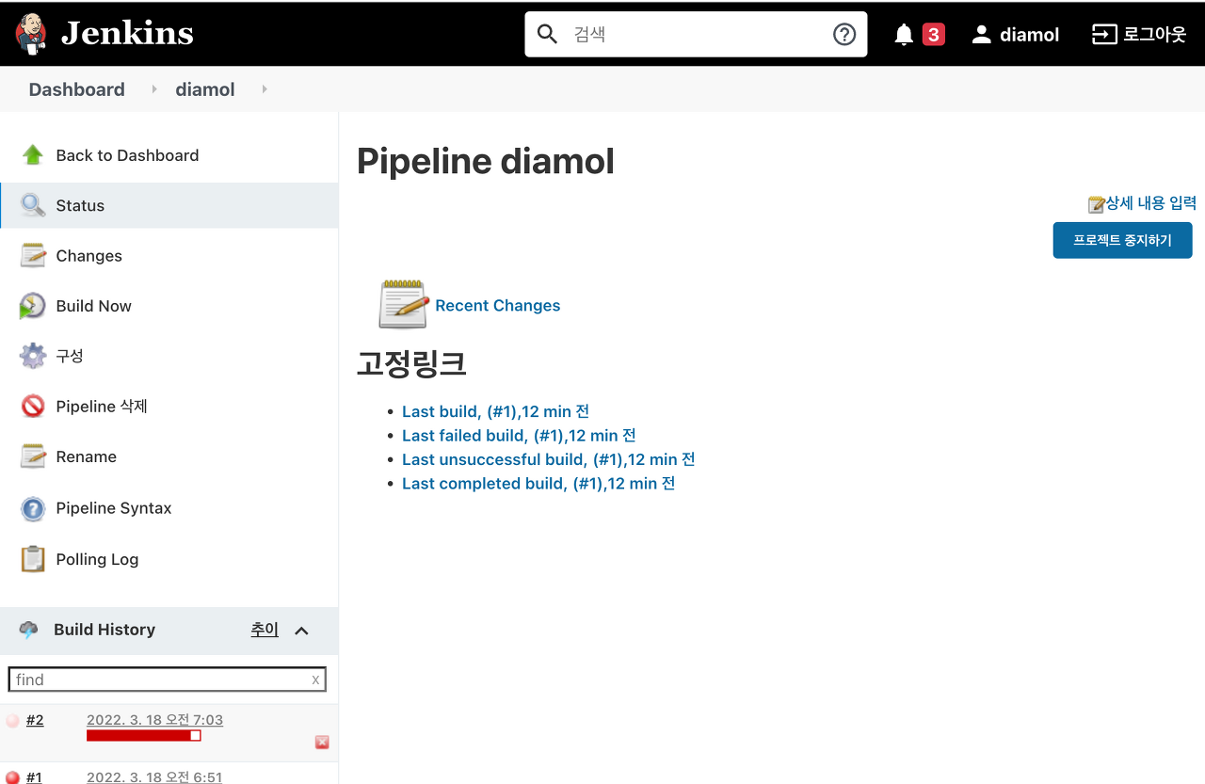Click build #2 status ball
The image size is (1205, 784).
[12, 721]
